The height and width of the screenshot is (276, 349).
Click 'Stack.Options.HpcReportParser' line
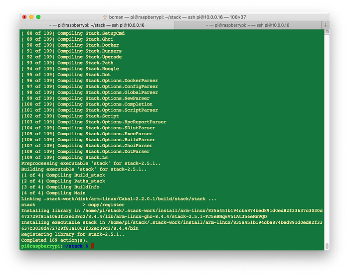coord(94,122)
